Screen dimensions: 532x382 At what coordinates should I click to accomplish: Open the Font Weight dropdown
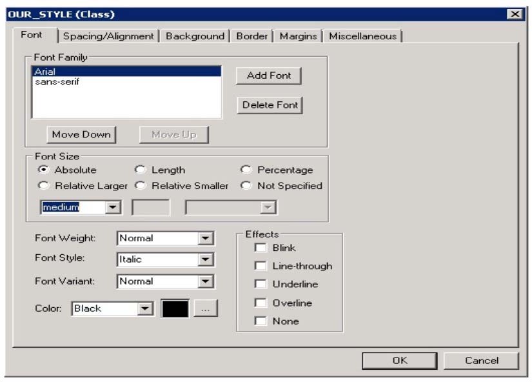click(205, 239)
